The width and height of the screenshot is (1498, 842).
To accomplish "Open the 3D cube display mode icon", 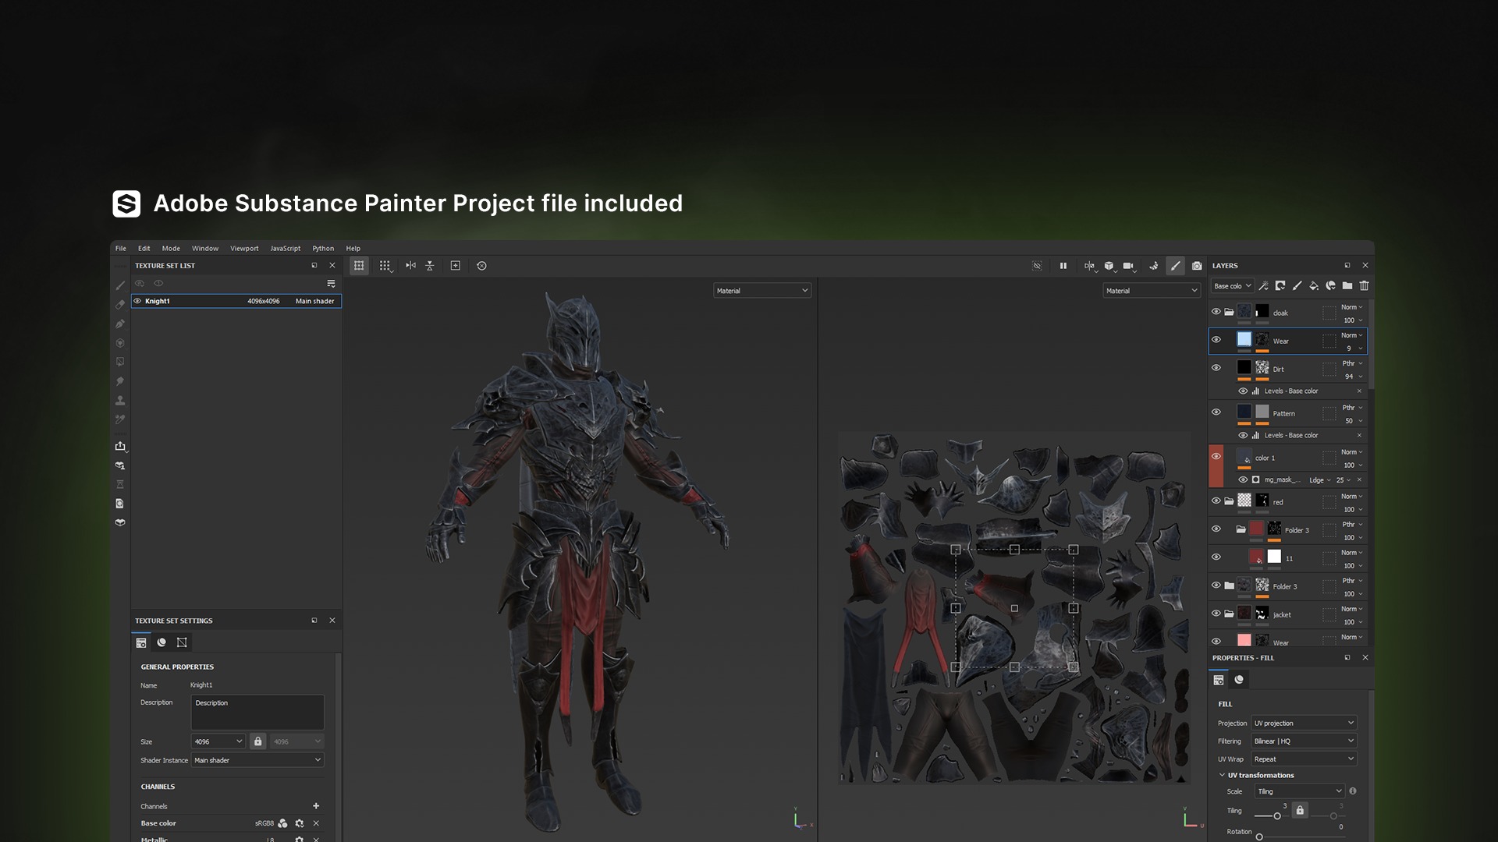I will [x=1109, y=266].
